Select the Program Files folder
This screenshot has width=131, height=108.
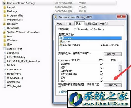[x=13, y=15]
